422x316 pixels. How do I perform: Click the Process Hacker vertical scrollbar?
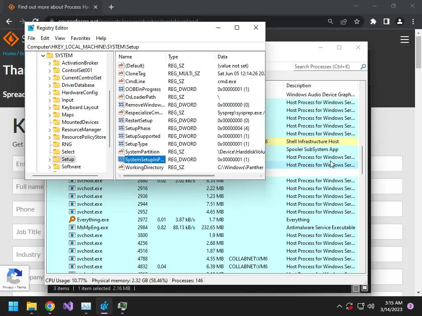pos(362,160)
